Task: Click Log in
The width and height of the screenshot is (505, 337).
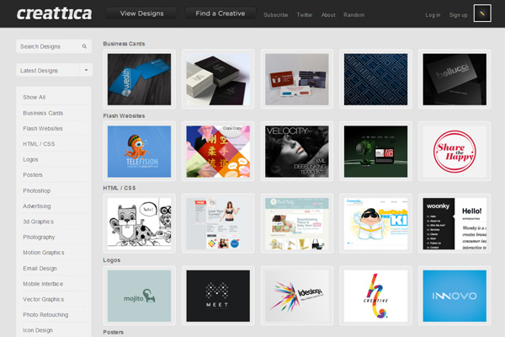Action: point(433,15)
